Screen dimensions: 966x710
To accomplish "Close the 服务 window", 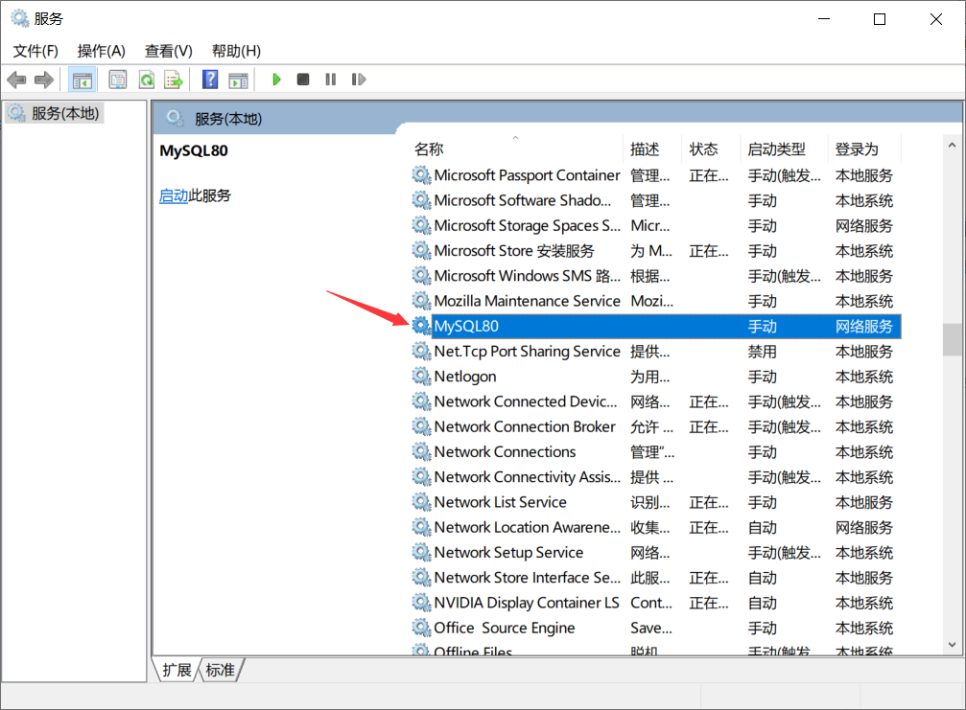I will pos(936,19).
